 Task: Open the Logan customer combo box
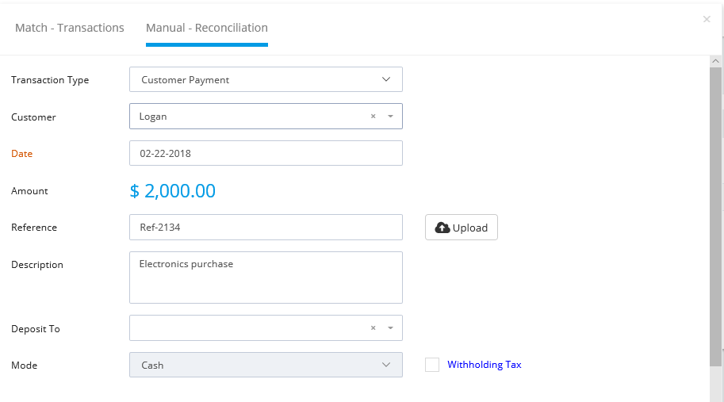tap(266, 117)
